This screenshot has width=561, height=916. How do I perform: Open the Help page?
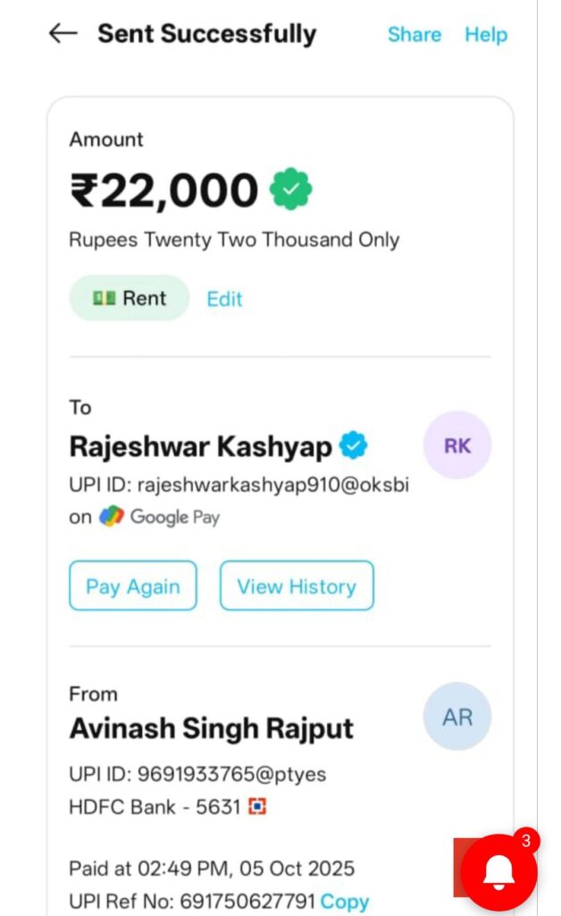tap(486, 35)
